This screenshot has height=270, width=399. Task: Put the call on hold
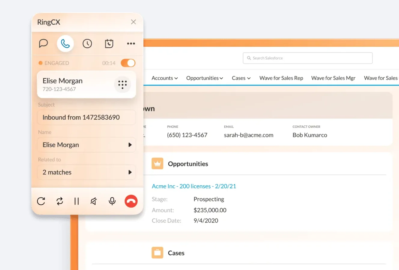(x=77, y=201)
